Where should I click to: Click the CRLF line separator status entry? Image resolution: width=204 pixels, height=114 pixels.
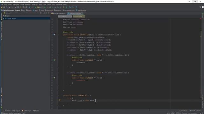[173, 113]
